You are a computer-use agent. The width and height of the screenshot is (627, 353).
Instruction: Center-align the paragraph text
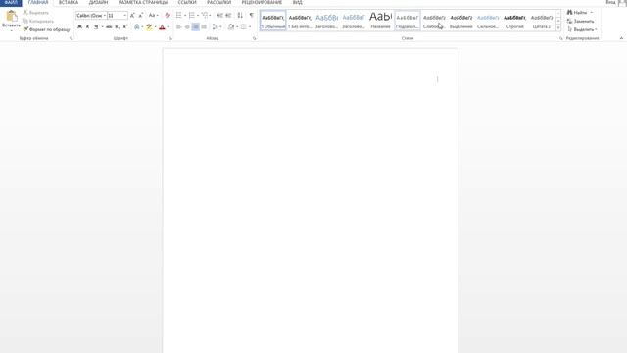(187, 26)
